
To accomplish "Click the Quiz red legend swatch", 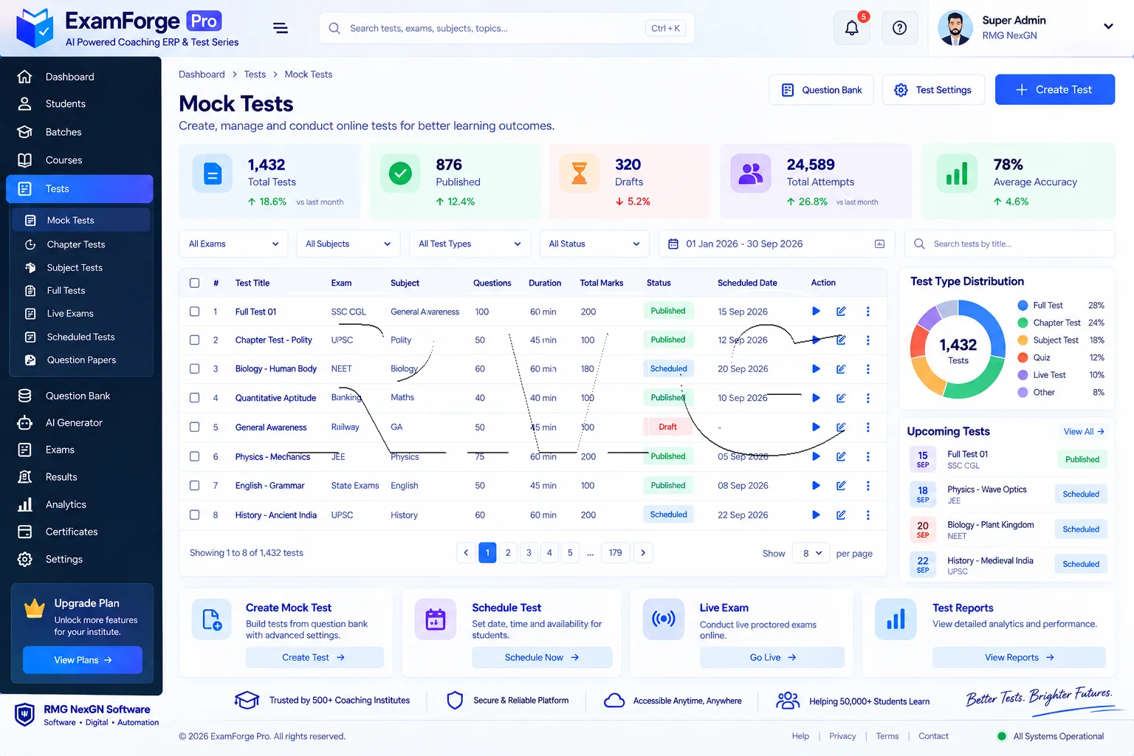I will click(x=1023, y=357).
